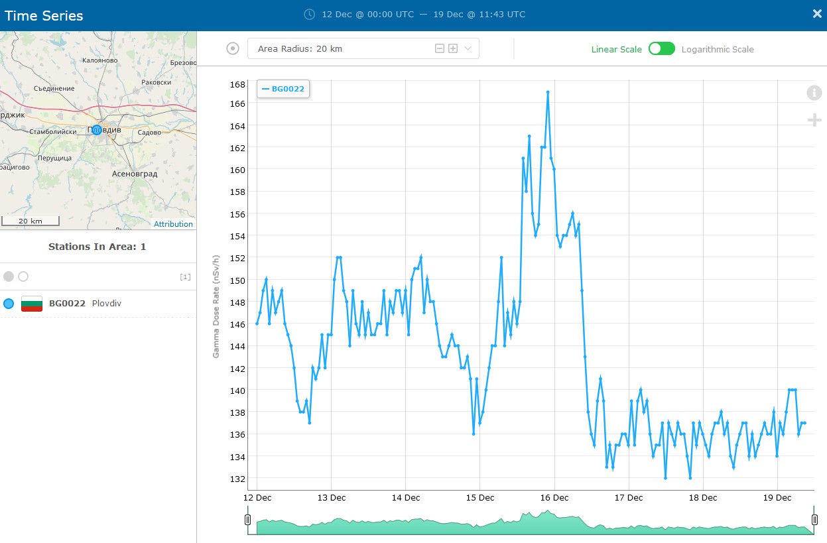Close the Time Series panel
827x543 pixels.
817,14
